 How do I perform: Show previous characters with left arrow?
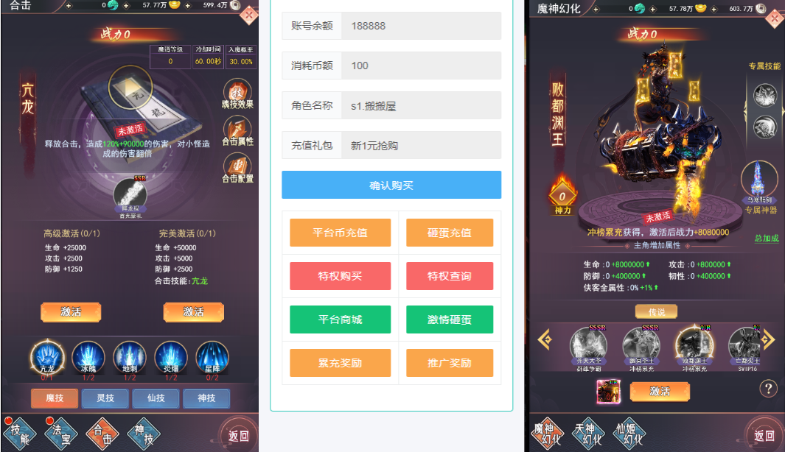(545, 341)
